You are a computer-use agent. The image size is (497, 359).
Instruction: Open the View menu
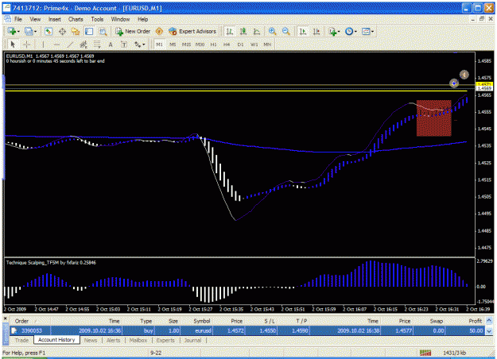(35, 19)
